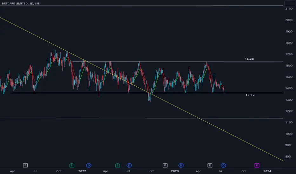296x174 pixels.
Task: Click 1200 on the price axis
Action: [289, 111]
